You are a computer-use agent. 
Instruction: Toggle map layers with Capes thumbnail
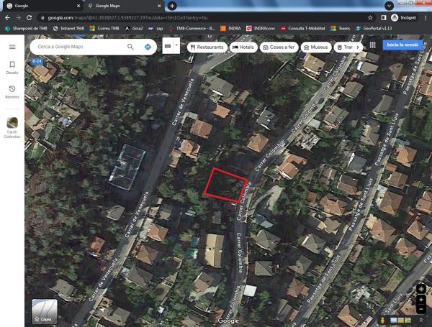pyautogui.click(x=45, y=312)
